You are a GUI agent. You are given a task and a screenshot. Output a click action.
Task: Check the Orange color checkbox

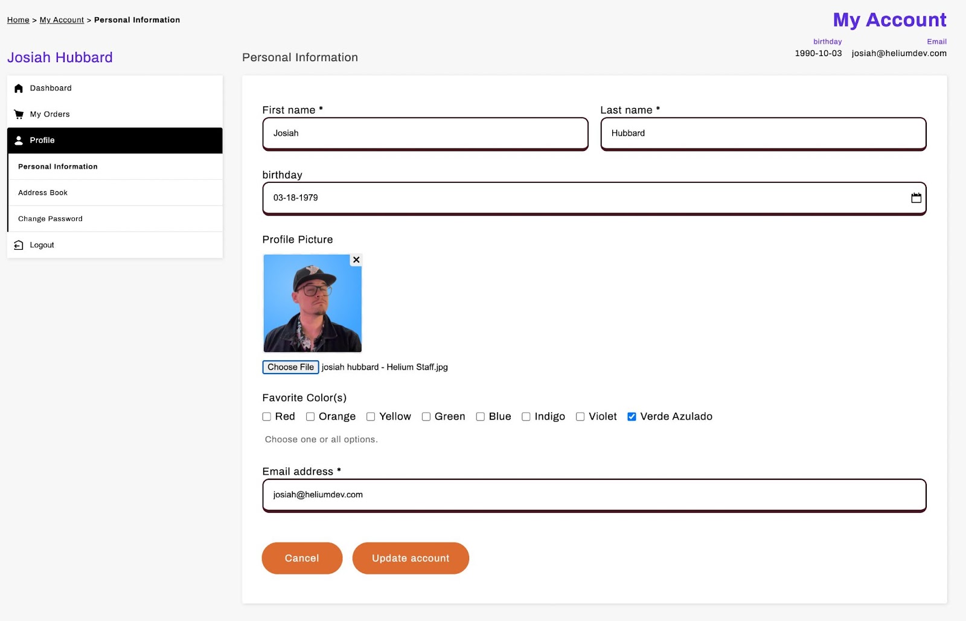[310, 416]
